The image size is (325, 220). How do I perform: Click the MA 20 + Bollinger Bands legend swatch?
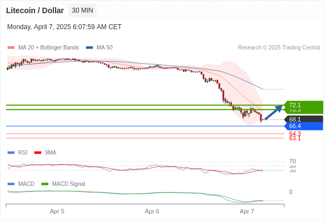click(11, 48)
